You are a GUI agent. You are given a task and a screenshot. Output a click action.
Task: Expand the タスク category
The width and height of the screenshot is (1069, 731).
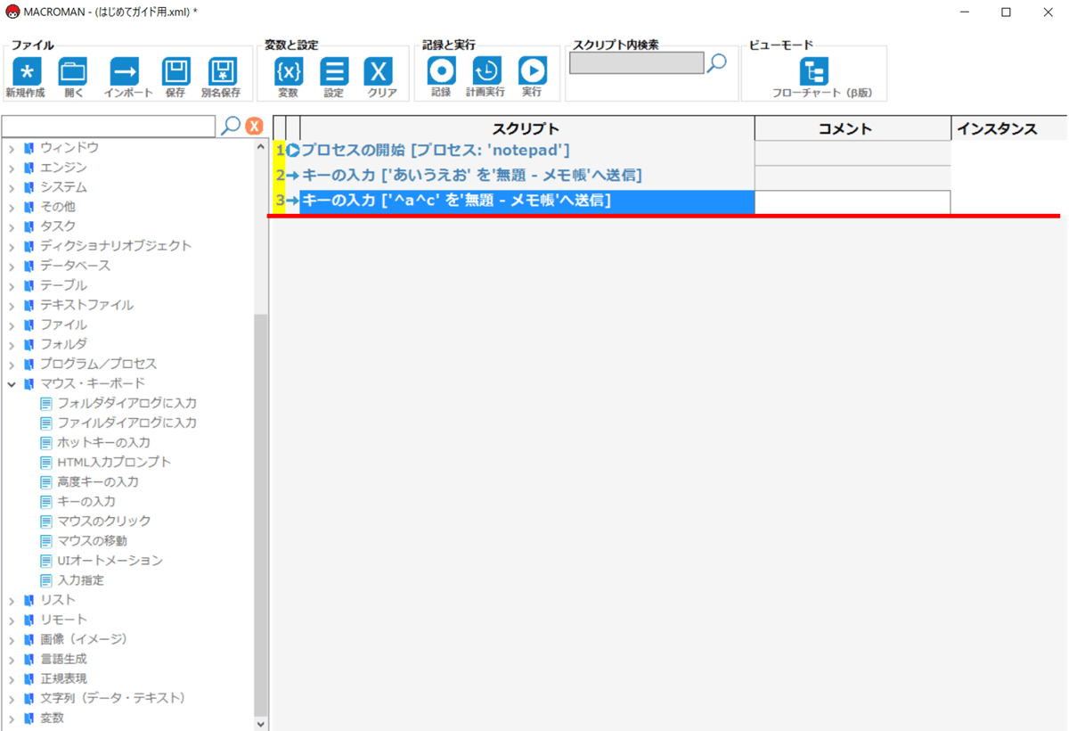tap(12, 226)
